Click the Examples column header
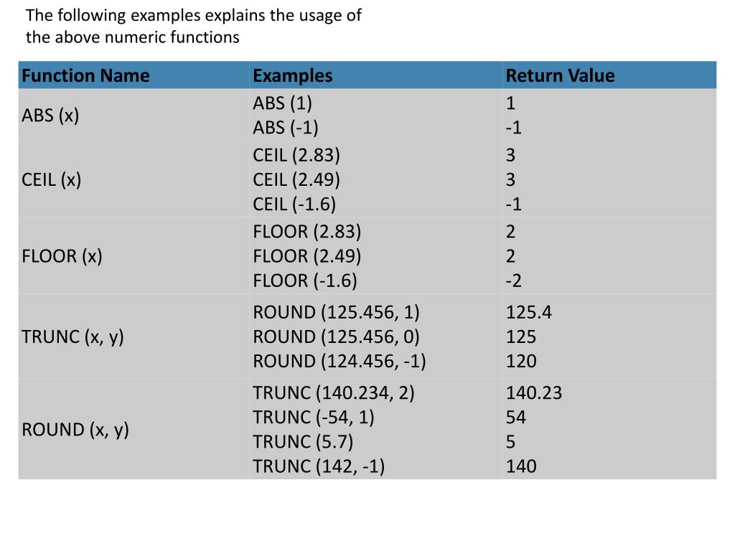Viewport: 735px width, 551px height. coord(293,75)
